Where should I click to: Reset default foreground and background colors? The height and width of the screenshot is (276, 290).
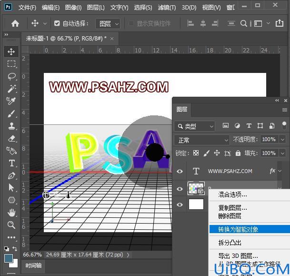pyautogui.click(x=7, y=249)
